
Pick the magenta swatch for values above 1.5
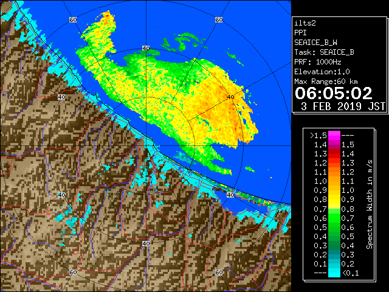[334, 136]
